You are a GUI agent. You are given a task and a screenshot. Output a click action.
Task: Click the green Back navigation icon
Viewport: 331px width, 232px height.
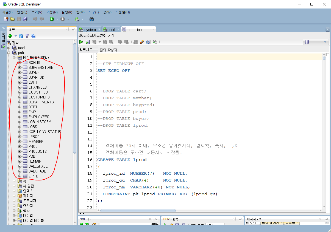[x=52, y=19]
